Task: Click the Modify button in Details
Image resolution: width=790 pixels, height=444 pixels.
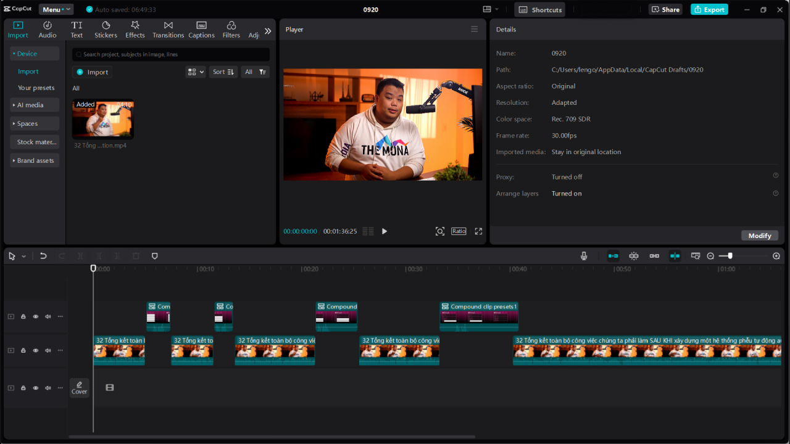Action: [x=760, y=236]
